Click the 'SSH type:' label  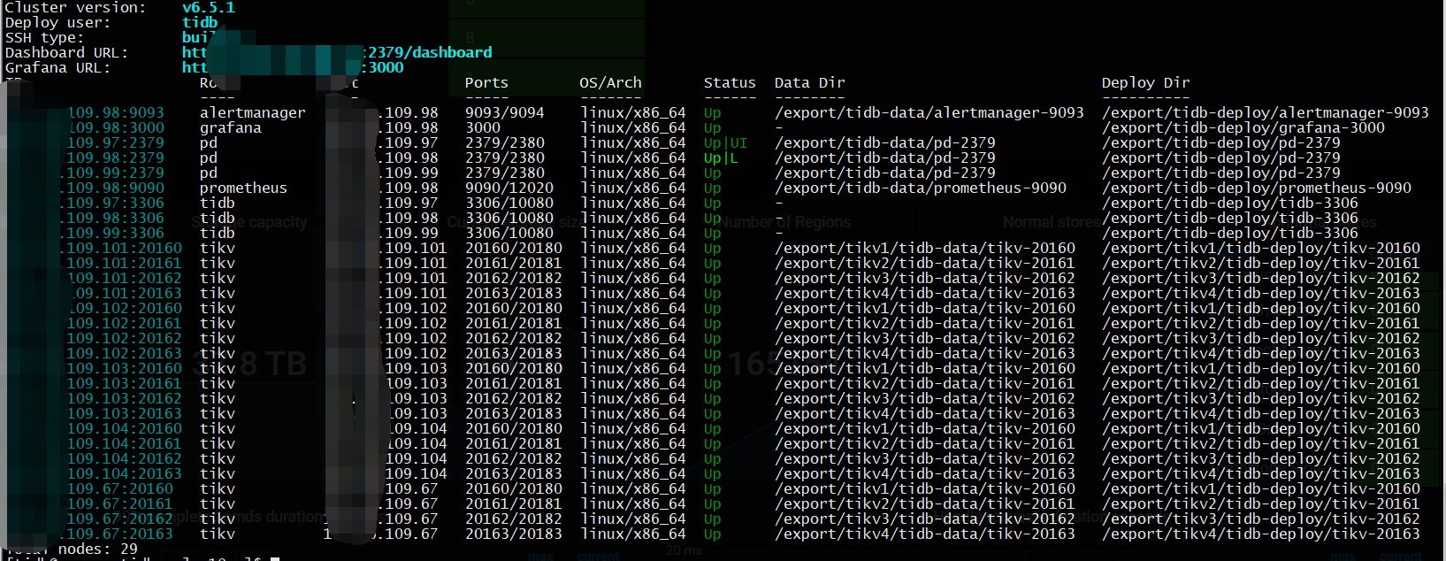click(44, 37)
